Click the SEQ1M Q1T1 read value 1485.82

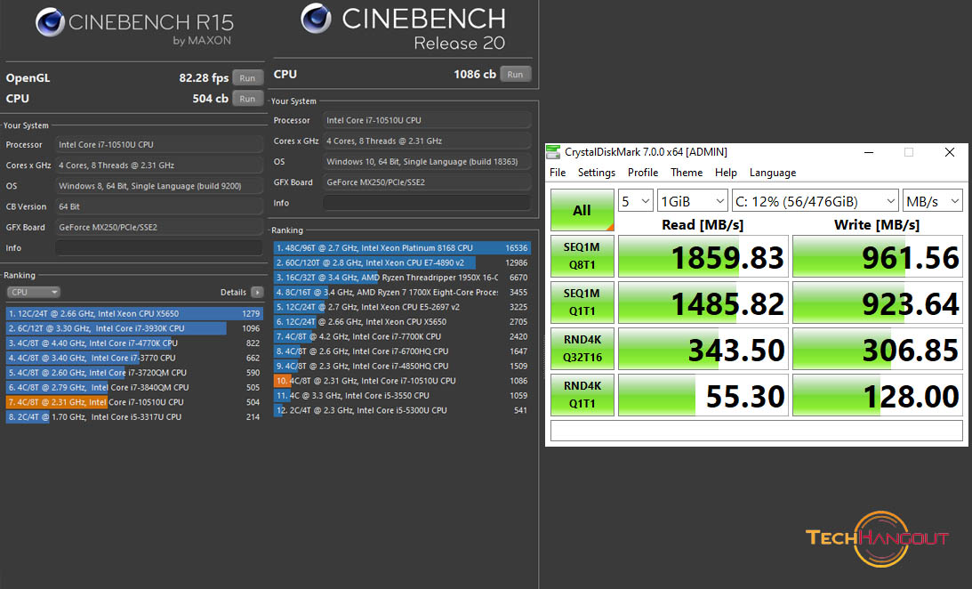click(703, 303)
